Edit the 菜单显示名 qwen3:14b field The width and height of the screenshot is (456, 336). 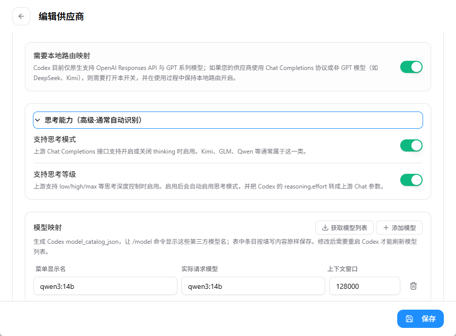[105, 286]
